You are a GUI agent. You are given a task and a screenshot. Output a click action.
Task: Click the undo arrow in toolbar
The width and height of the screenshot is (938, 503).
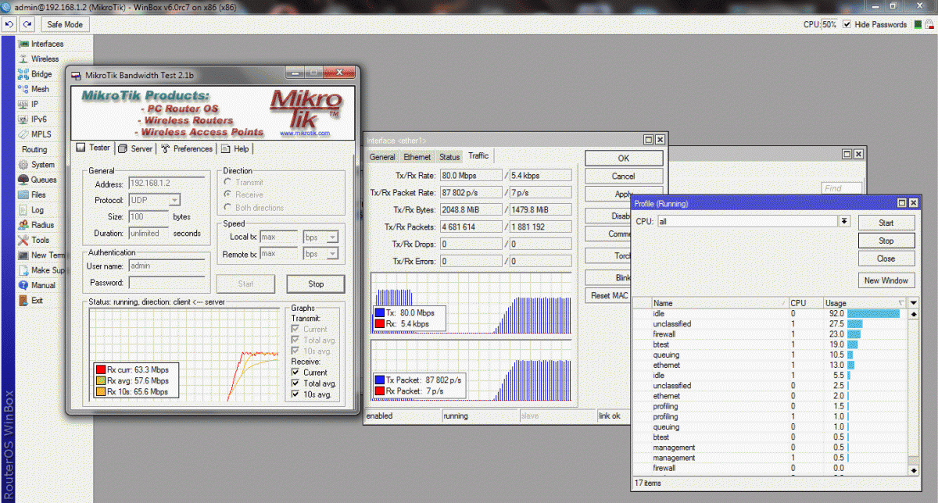point(9,24)
